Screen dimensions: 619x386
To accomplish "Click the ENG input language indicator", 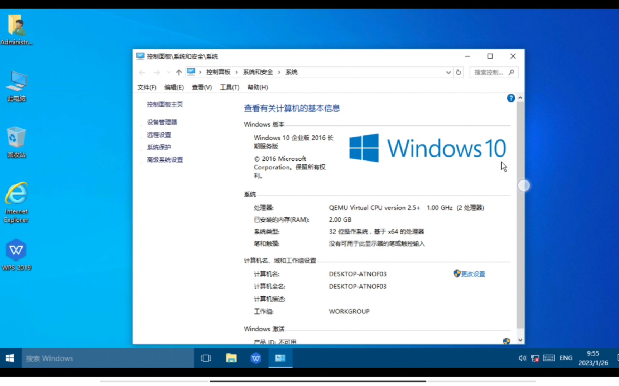I will 566,358.
